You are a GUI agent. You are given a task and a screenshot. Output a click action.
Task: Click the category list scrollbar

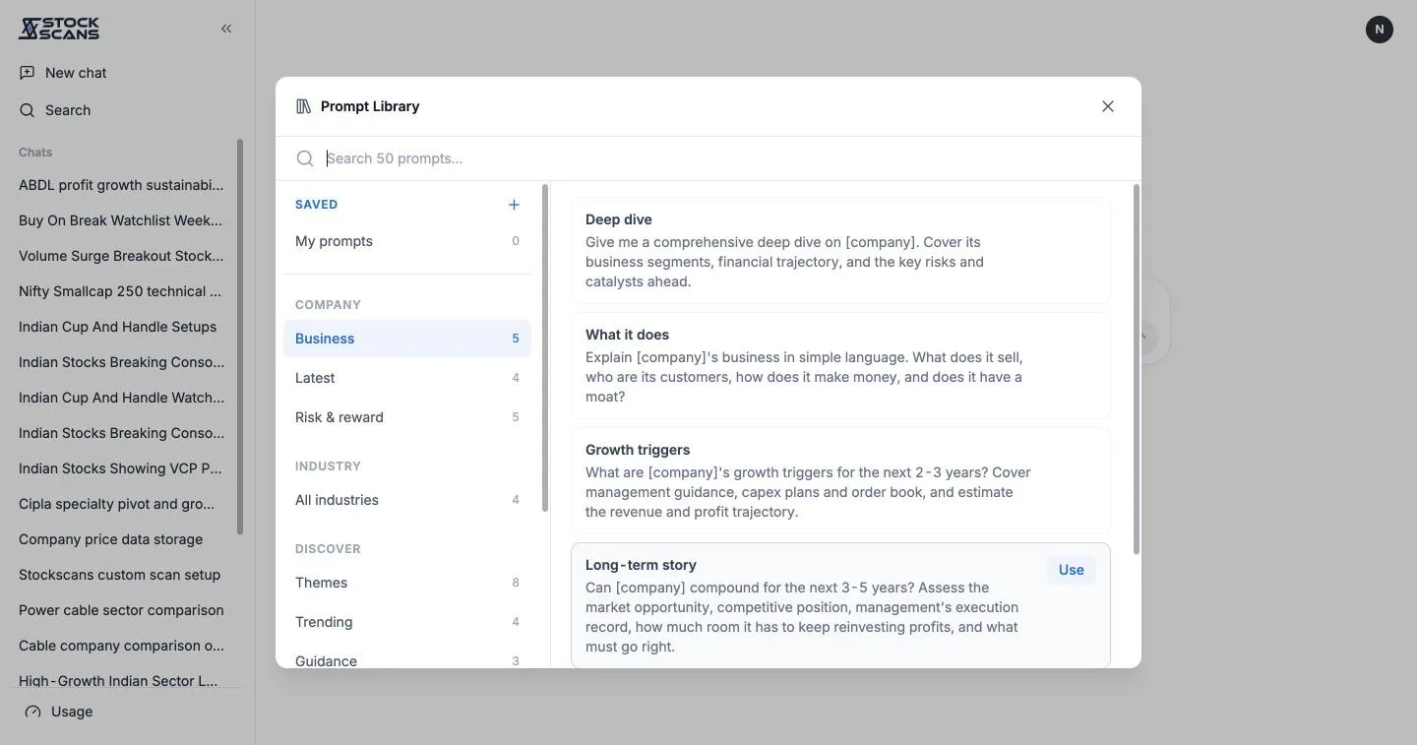[545, 347]
